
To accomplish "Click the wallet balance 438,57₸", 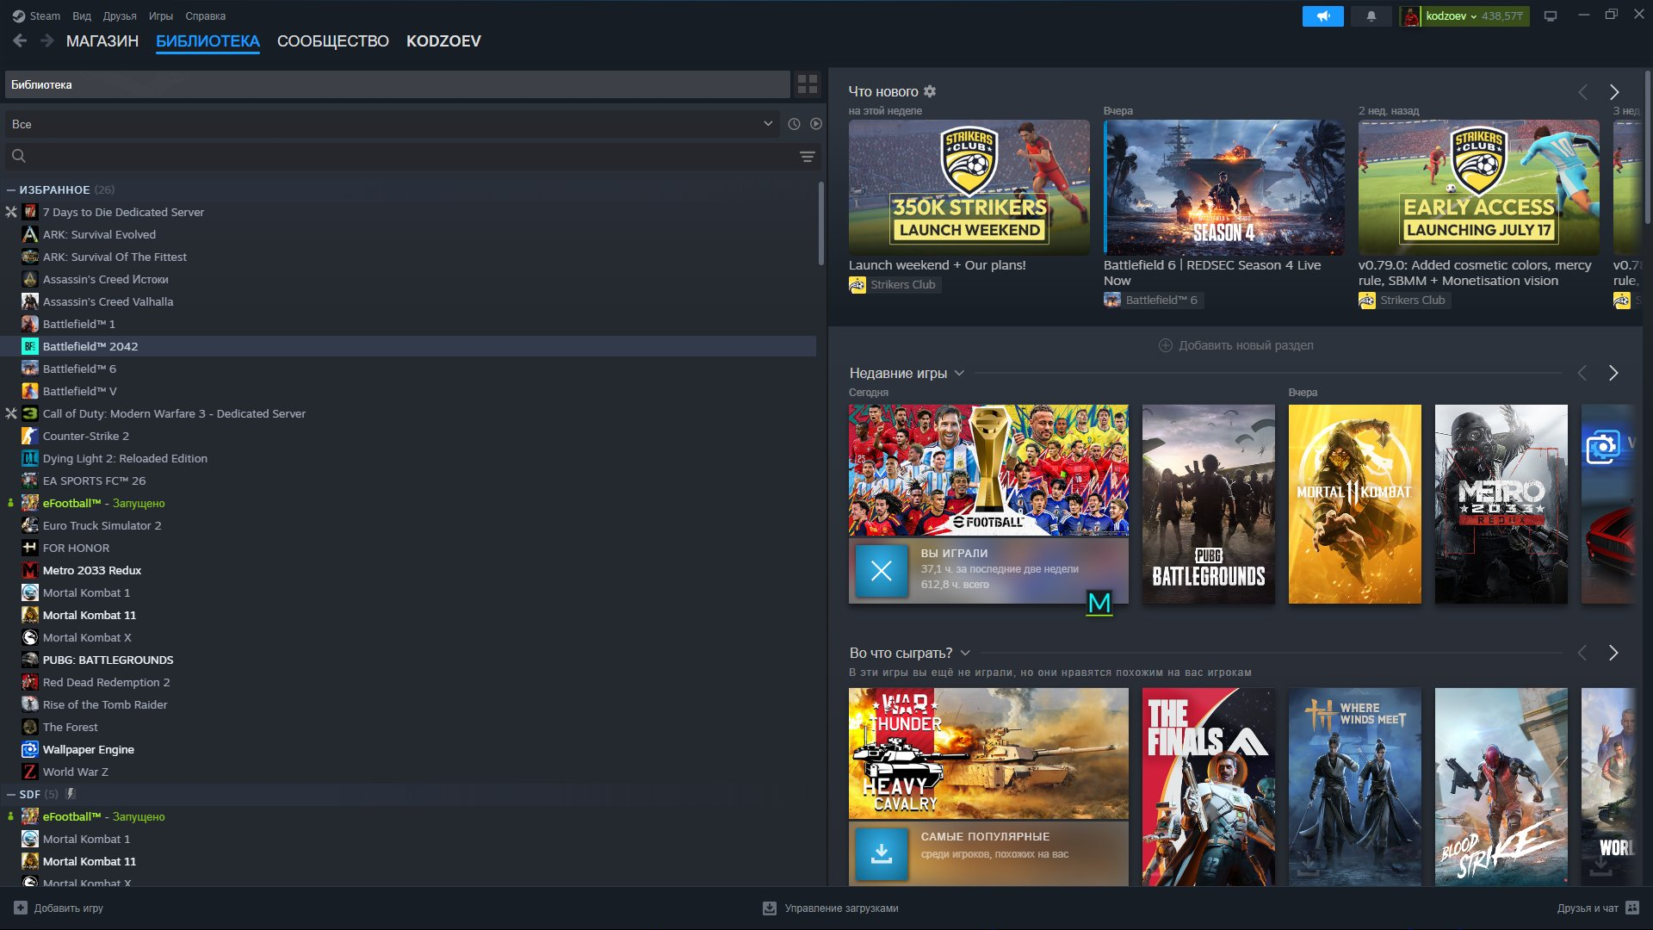I will pos(1502,16).
